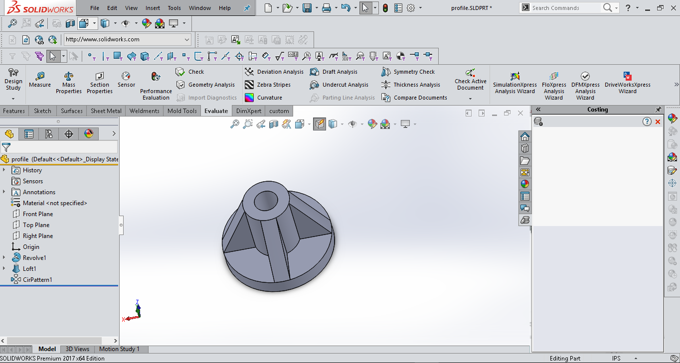The width and height of the screenshot is (680, 363).
Task: Open the Save button dropdown arrow
Action: [316, 8]
